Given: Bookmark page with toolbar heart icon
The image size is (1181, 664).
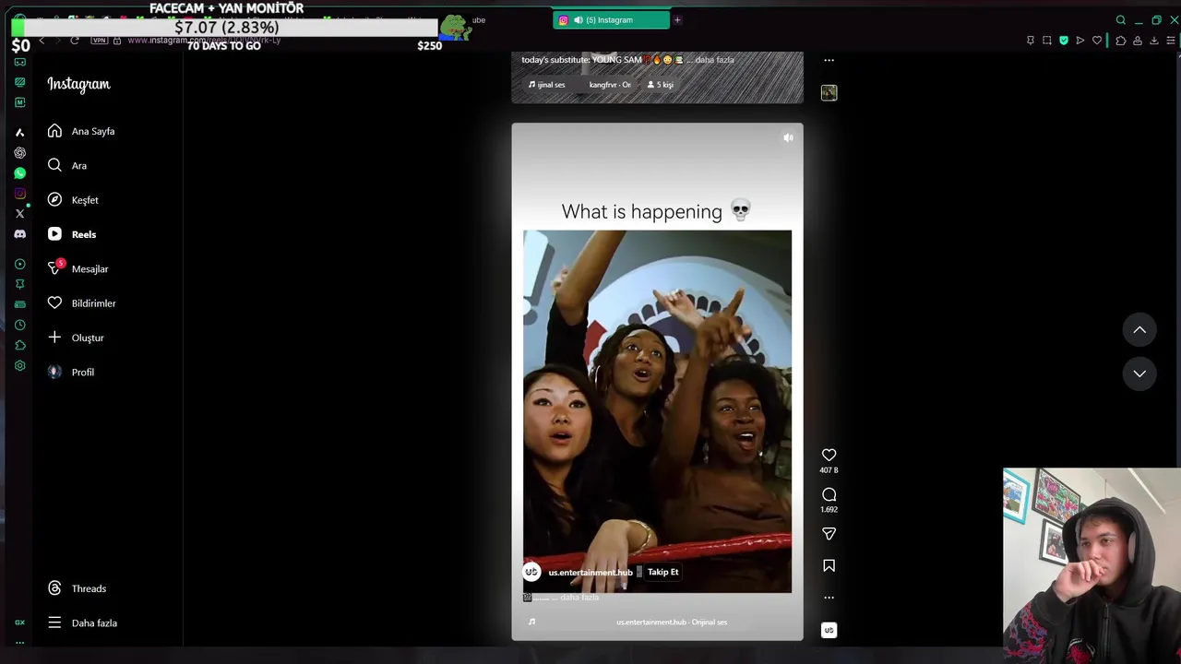Looking at the screenshot, I should pyautogui.click(x=1097, y=41).
